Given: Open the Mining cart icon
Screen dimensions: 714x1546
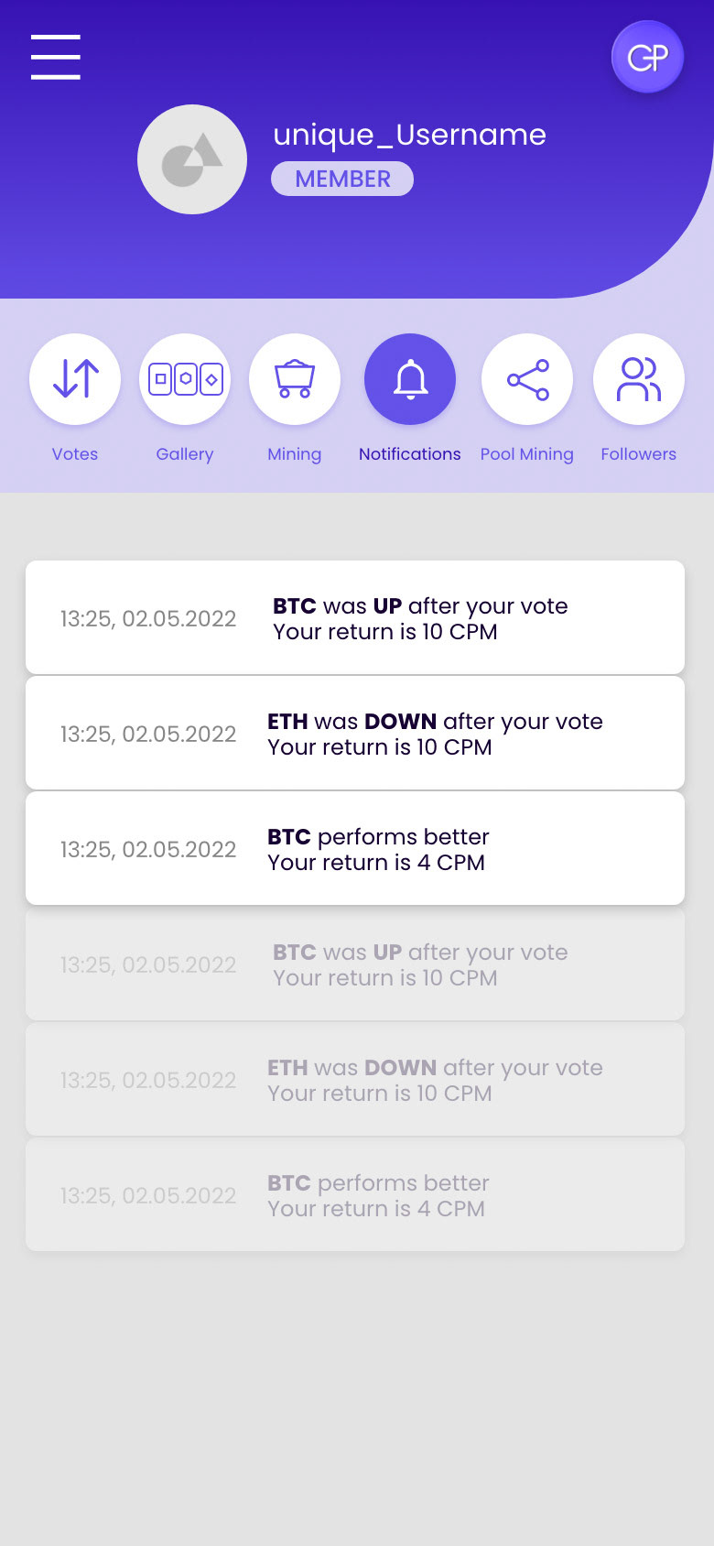Looking at the screenshot, I should tap(295, 379).
